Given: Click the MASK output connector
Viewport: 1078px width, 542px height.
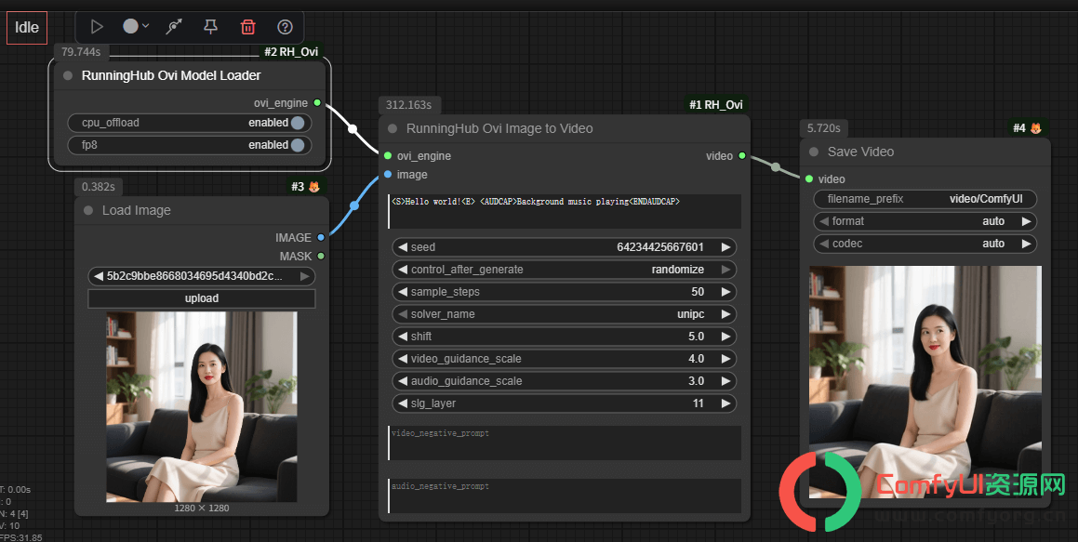Looking at the screenshot, I should 321,257.
